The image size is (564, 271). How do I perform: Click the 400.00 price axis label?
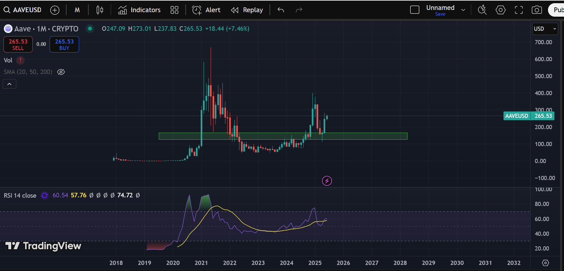click(543, 93)
